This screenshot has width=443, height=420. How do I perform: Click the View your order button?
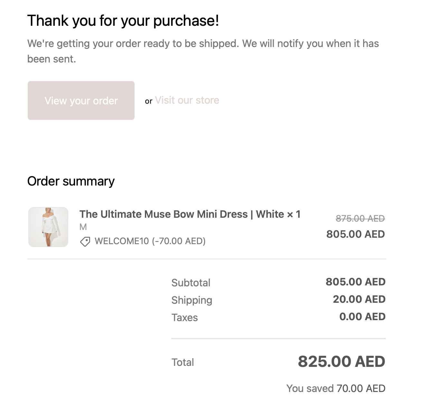click(81, 100)
